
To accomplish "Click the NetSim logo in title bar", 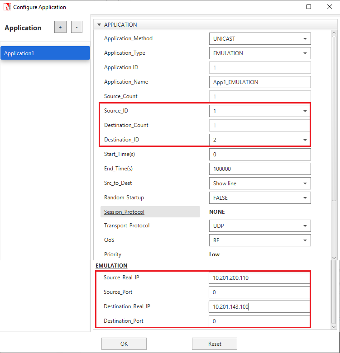I will (x=7, y=7).
